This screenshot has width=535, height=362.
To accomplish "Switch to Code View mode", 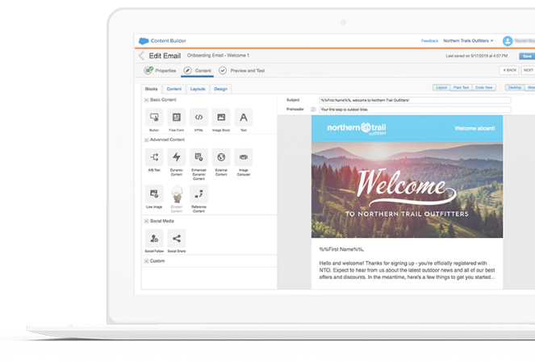I will (484, 87).
